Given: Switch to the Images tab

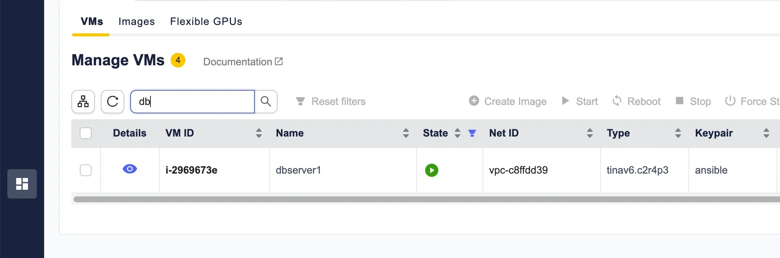Looking at the screenshot, I should (136, 22).
